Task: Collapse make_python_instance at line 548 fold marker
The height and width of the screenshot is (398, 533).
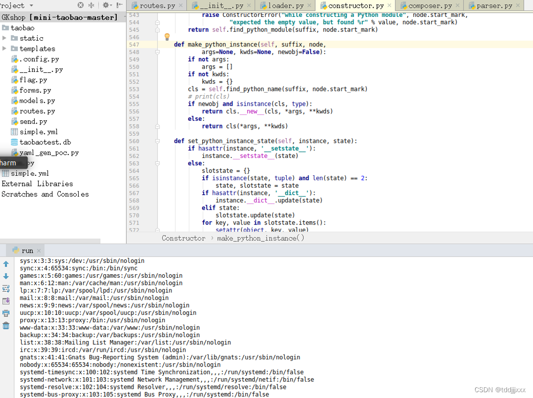Action: pos(157,52)
